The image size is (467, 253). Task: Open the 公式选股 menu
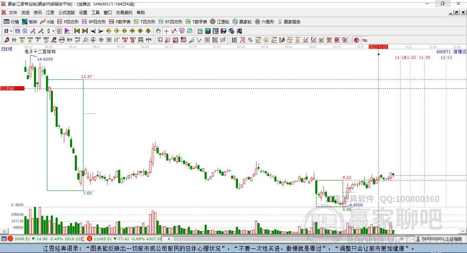coord(67,12)
